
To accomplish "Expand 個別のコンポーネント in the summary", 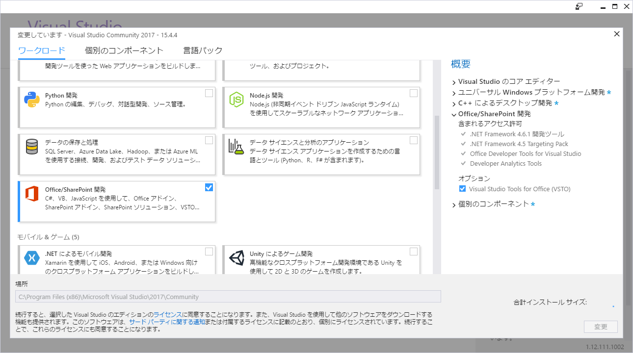I will [x=454, y=204].
